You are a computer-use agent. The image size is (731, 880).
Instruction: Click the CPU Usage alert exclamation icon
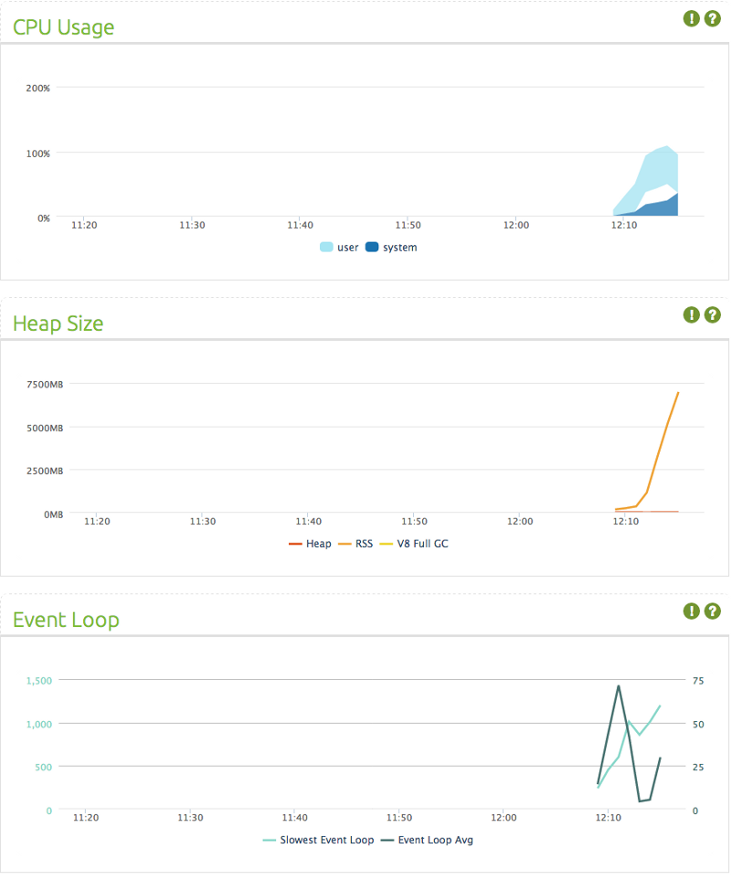tap(691, 18)
